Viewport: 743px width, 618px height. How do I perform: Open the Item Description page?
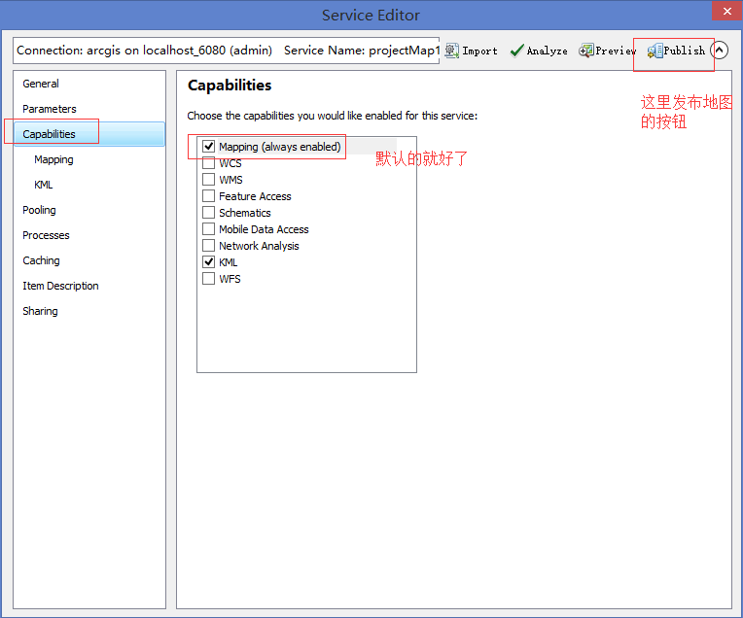click(60, 286)
